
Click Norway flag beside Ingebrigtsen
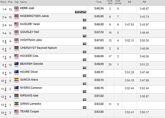pos(17,16)
